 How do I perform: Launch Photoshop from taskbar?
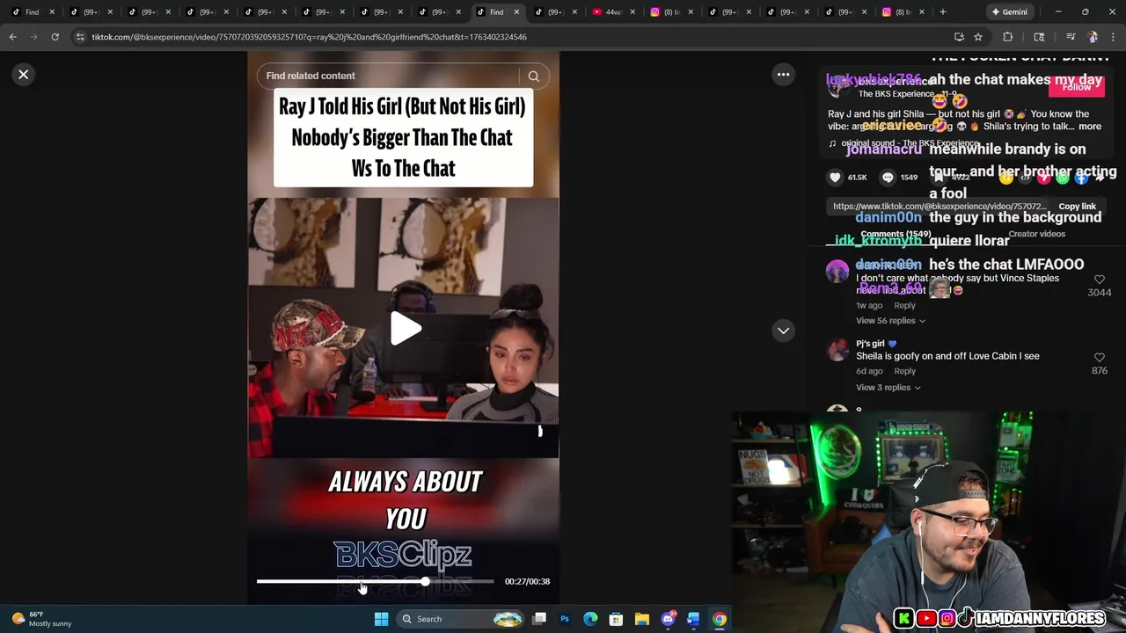(x=565, y=619)
